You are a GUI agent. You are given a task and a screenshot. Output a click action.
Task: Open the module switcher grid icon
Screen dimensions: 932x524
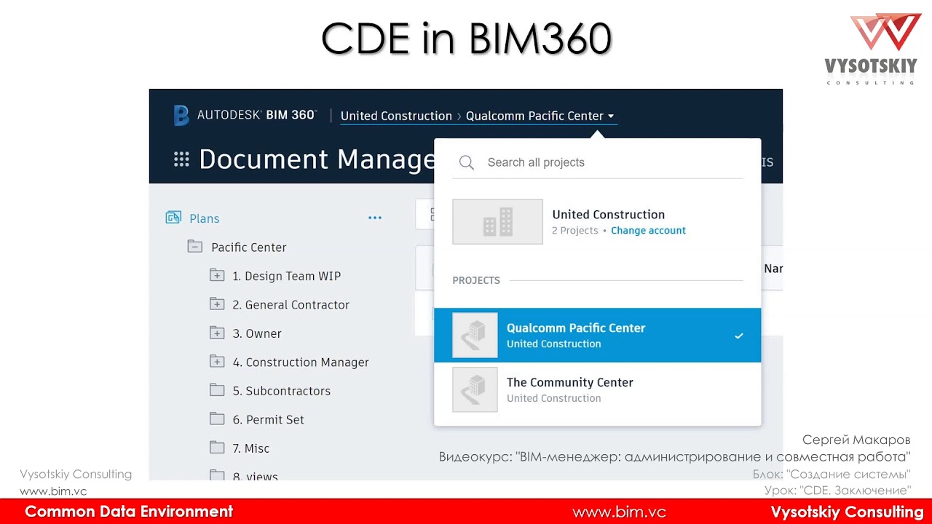181,159
